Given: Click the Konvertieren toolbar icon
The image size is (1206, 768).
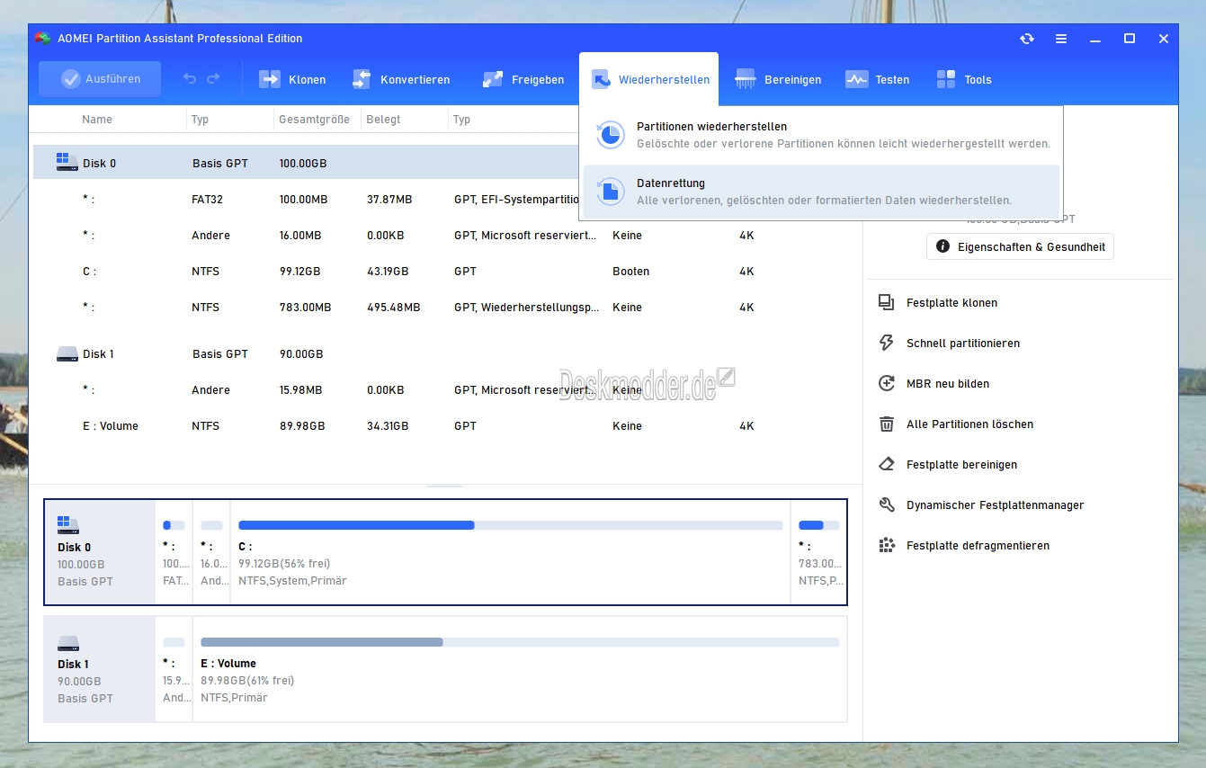Looking at the screenshot, I should point(362,79).
